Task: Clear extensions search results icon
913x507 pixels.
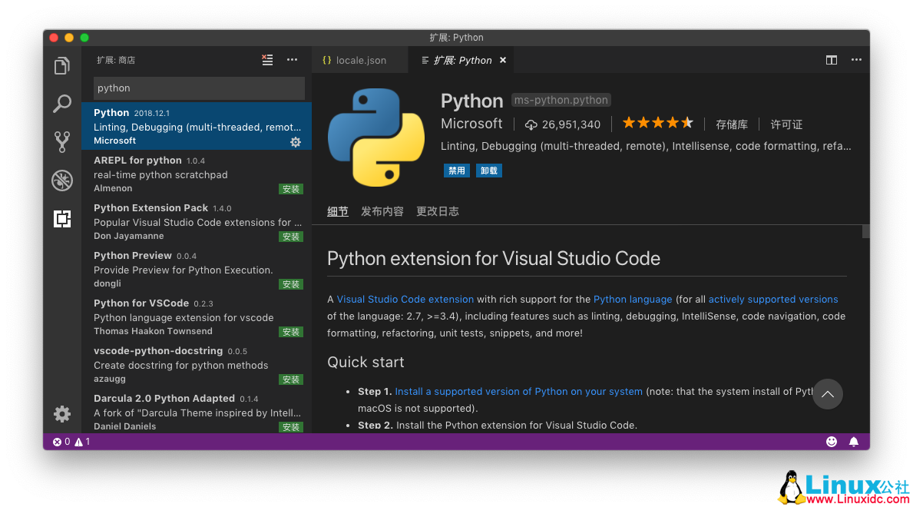Action: pyautogui.click(x=267, y=60)
